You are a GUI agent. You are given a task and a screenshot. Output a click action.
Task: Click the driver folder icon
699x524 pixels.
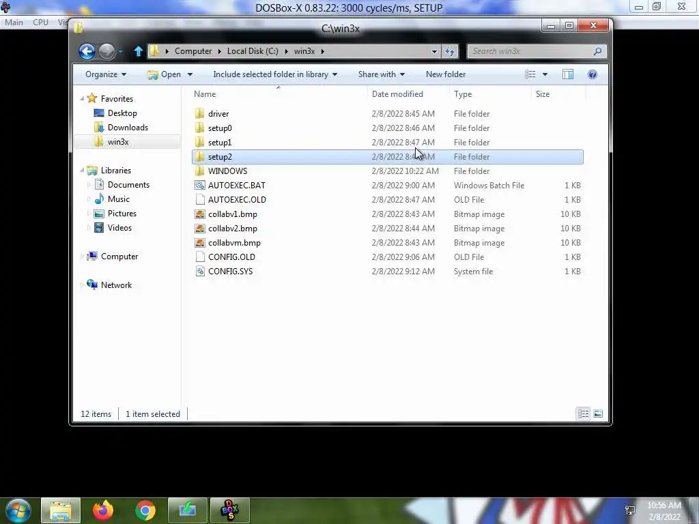coord(200,114)
